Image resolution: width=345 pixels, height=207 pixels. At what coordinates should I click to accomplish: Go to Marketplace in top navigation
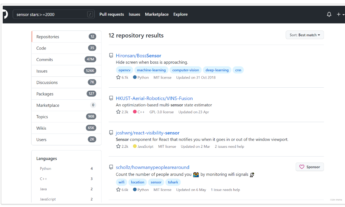click(157, 14)
